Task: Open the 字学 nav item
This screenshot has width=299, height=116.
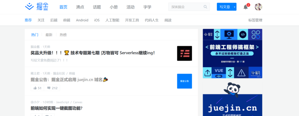Action: [147, 7]
